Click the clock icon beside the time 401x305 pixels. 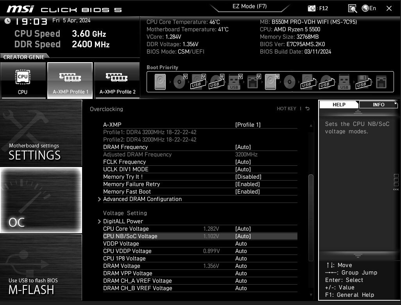pos(8,21)
